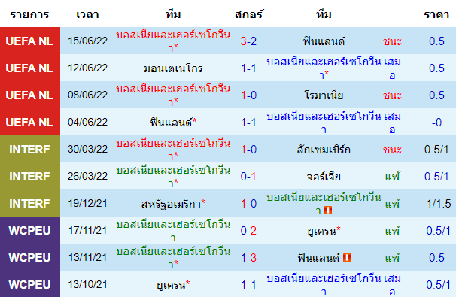Click the red card icon beside ฟินแลนด์ 13/11/21

(x=347, y=257)
